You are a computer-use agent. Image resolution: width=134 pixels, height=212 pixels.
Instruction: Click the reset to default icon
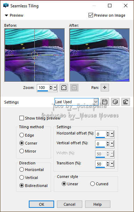tap(125, 102)
